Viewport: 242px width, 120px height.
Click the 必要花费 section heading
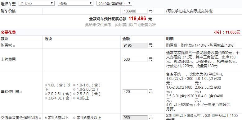click(x=8, y=32)
